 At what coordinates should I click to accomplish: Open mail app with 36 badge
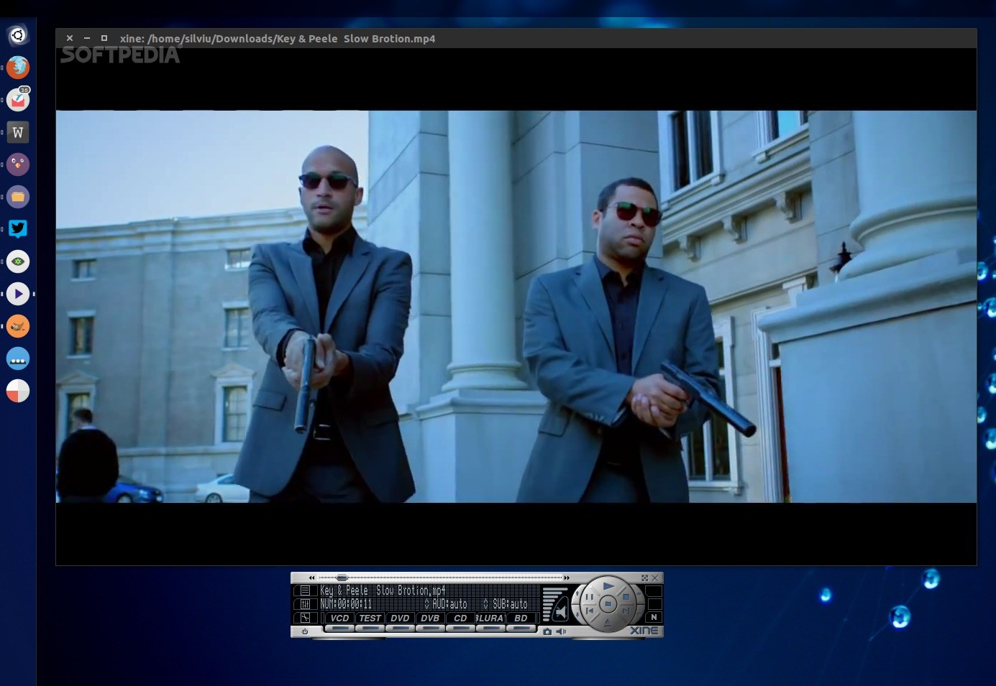(18, 100)
